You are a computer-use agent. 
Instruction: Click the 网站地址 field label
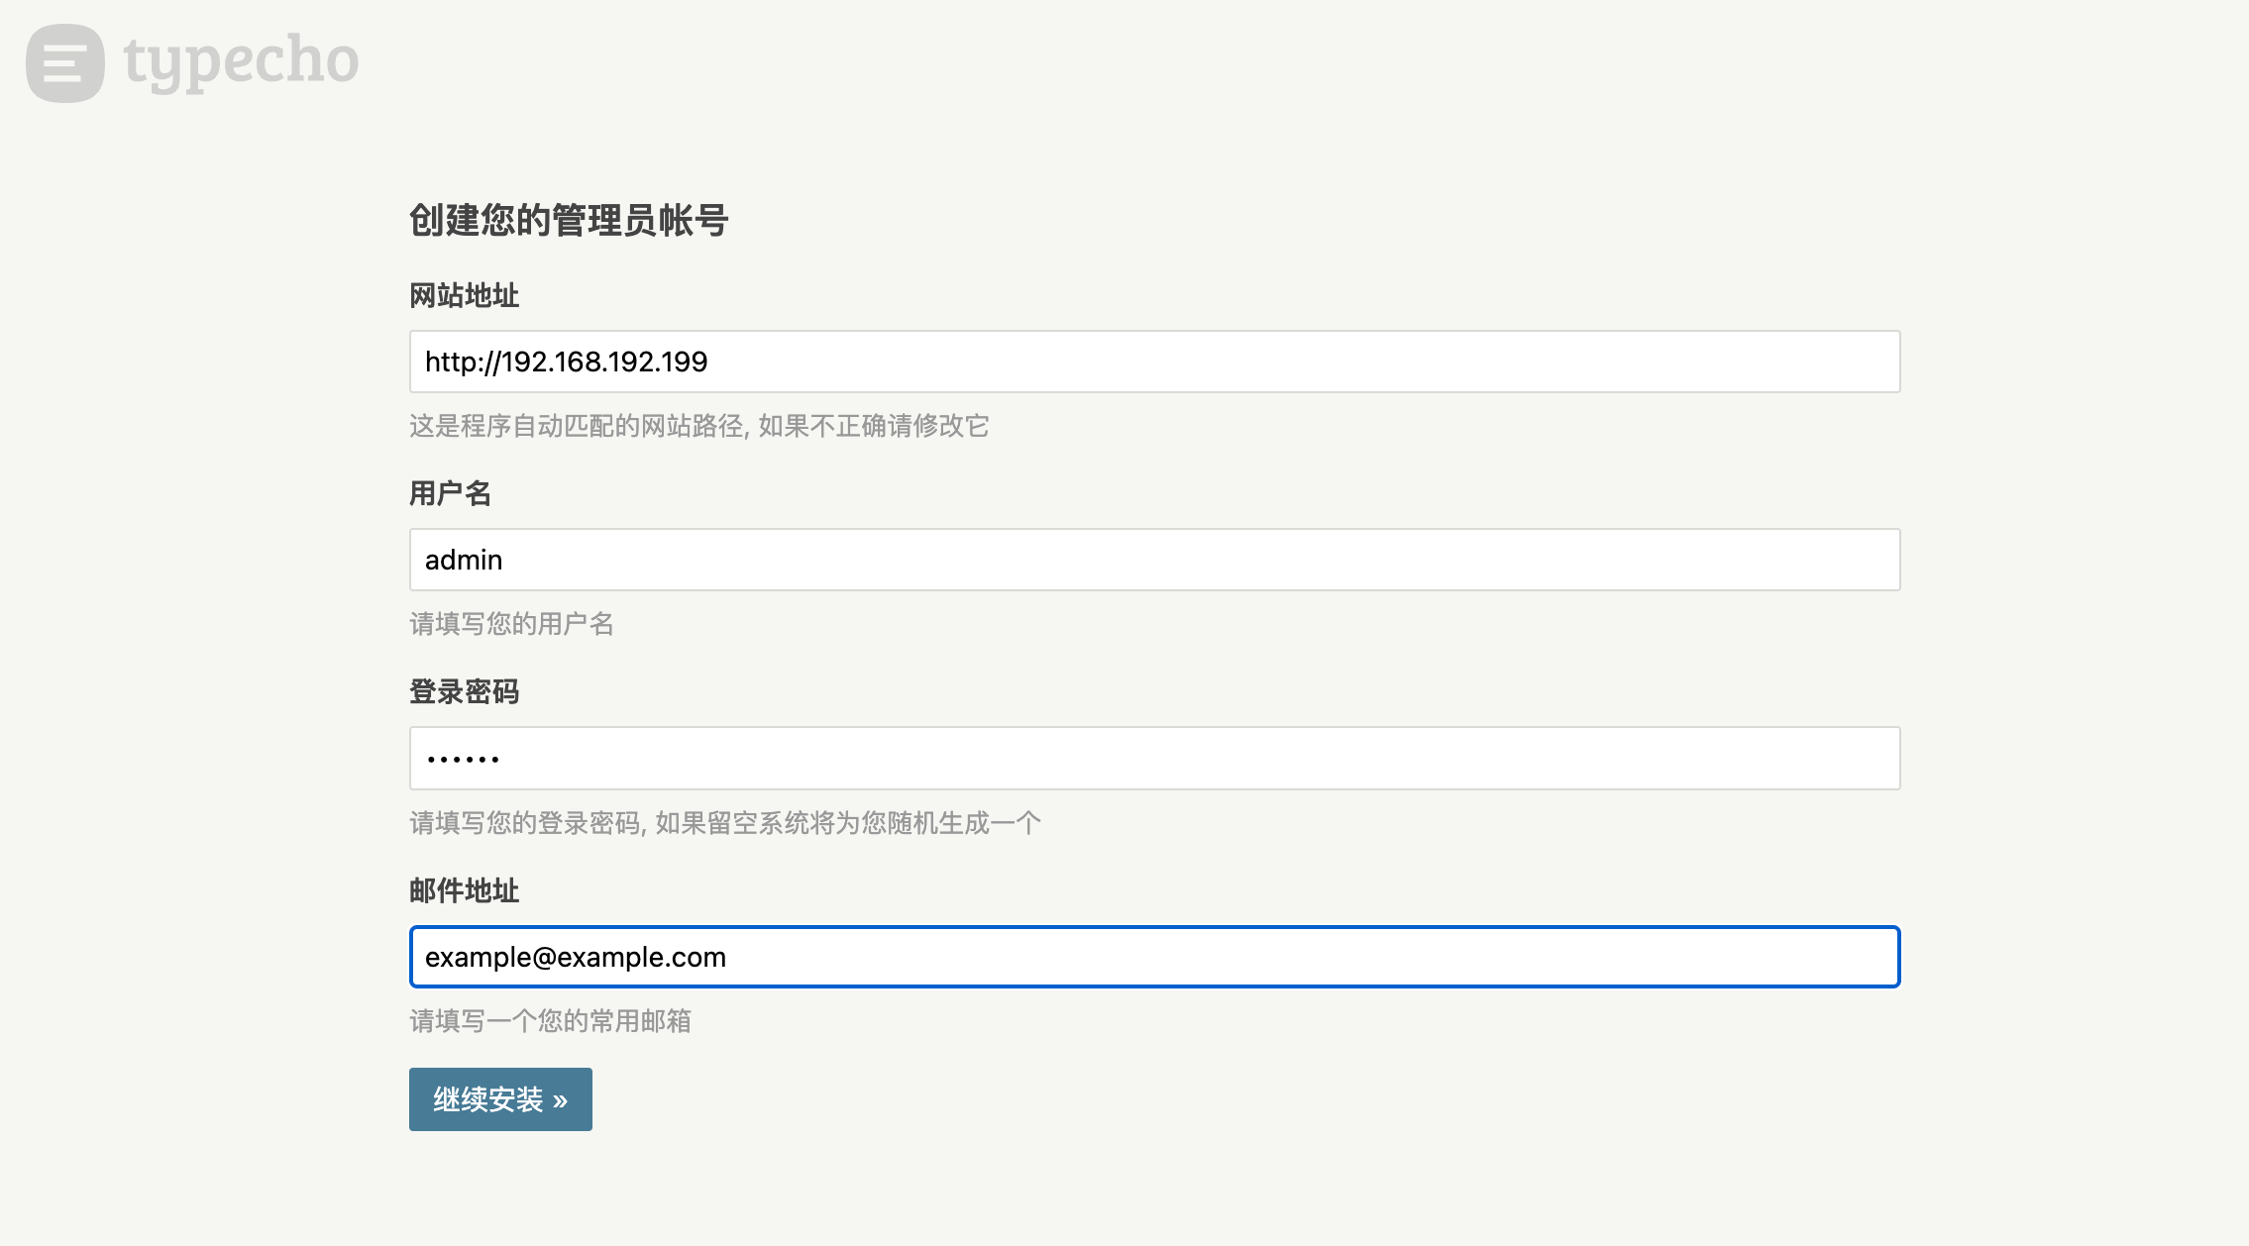point(464,295)
